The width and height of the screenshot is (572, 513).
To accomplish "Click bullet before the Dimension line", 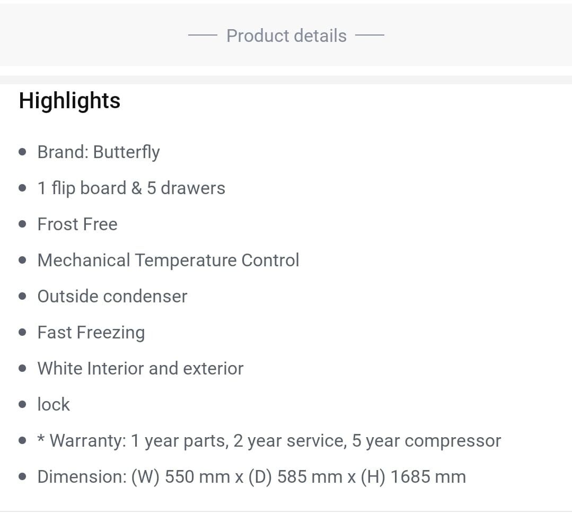I will click(x=22, y=477).
